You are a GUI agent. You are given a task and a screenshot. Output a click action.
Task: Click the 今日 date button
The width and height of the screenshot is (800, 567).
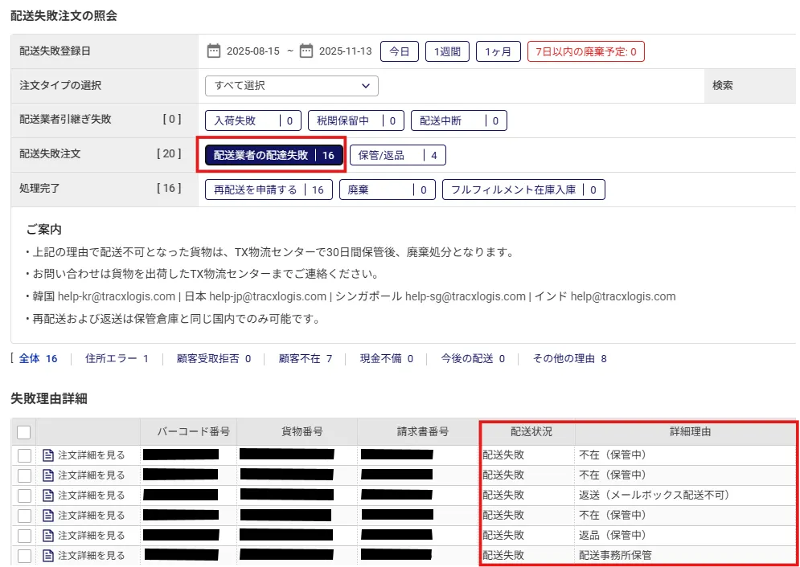click(400, 51)
